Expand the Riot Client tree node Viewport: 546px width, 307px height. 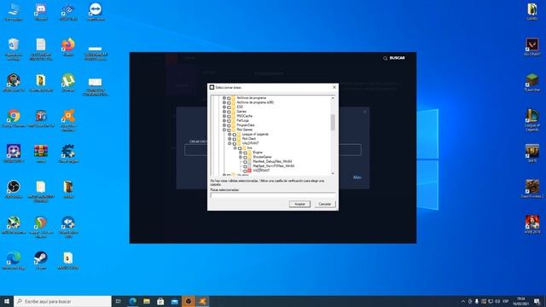[229, 138]
